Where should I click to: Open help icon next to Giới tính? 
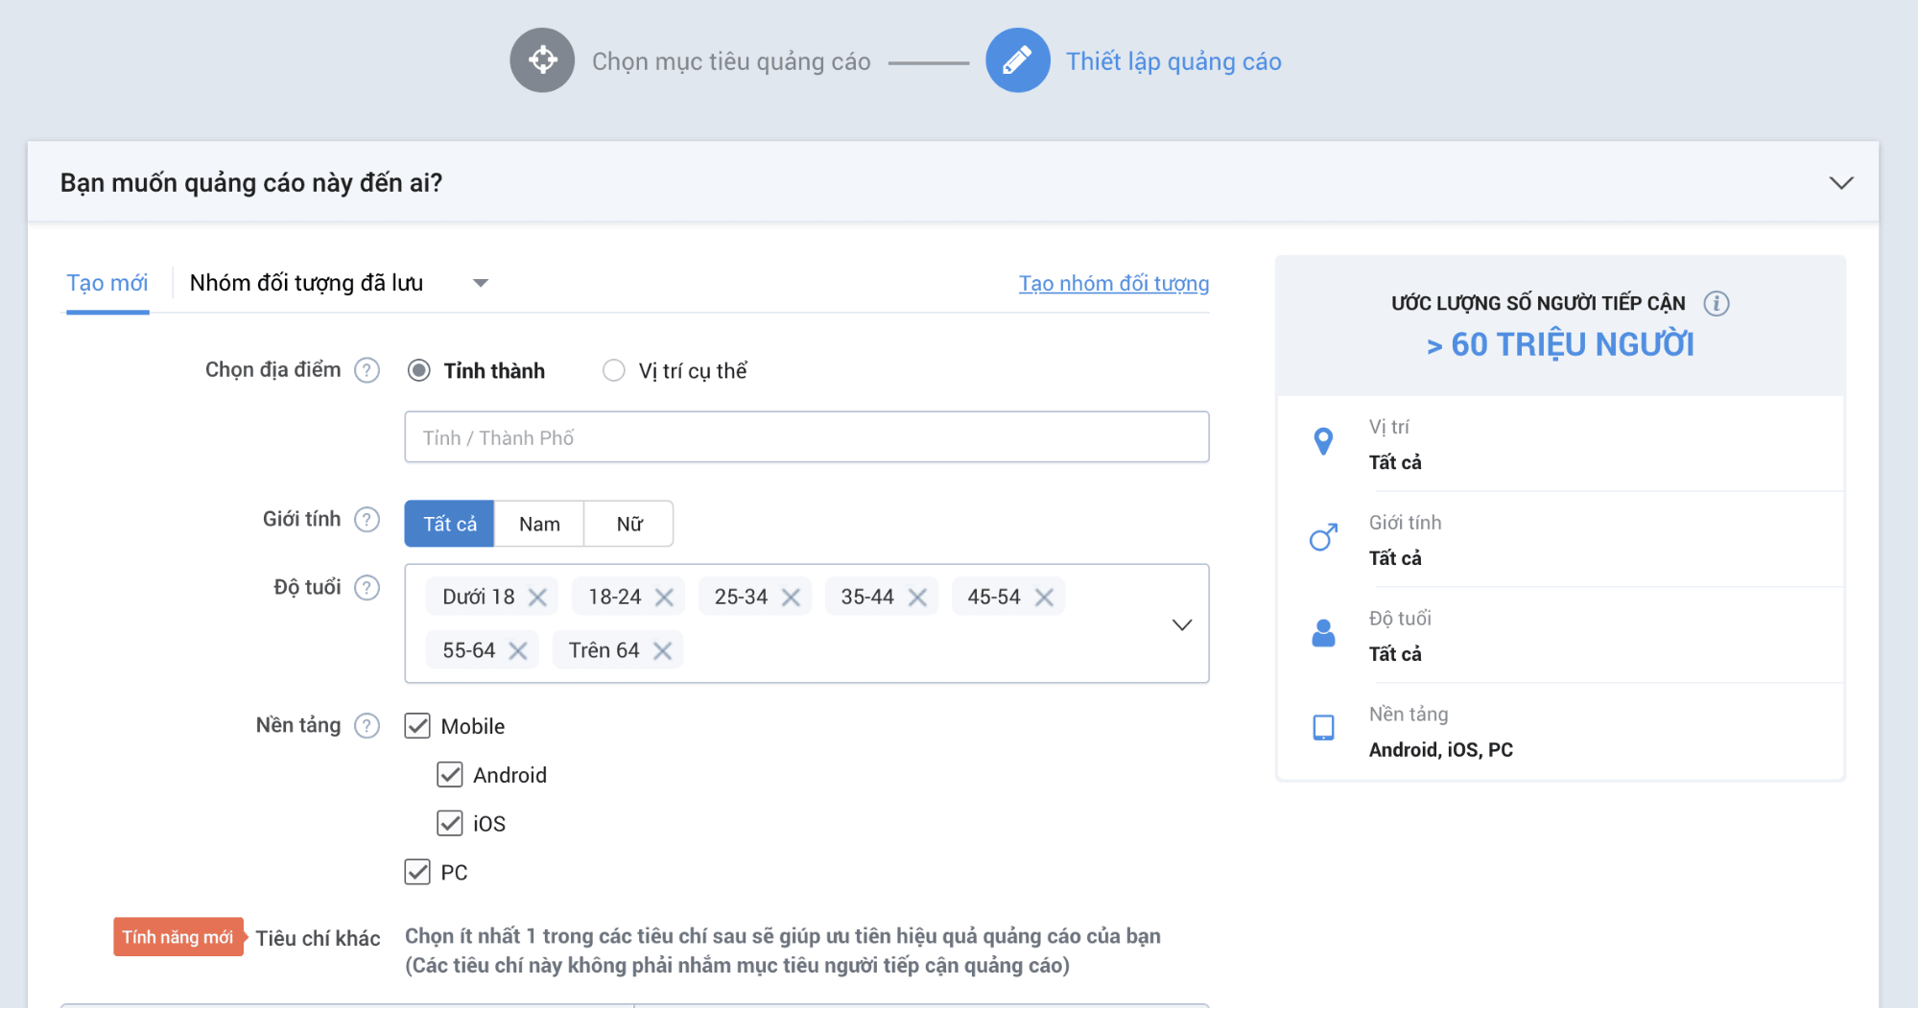[367, 520]
